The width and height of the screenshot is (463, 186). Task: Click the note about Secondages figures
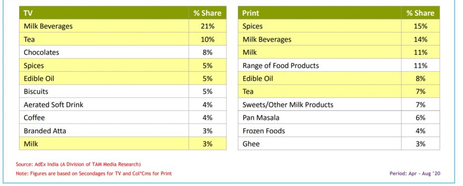(x=94, y=173)
